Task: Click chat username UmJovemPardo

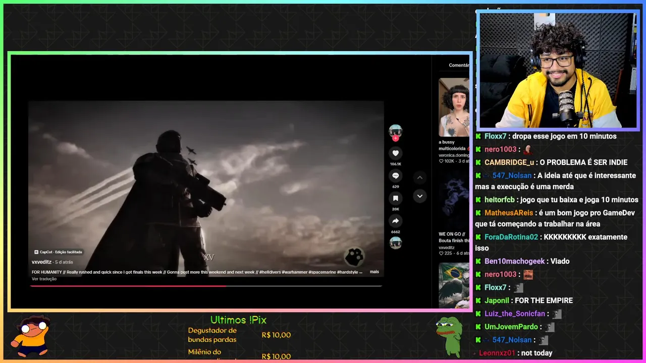Action: click(511, 327)
